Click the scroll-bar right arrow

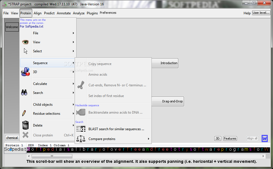coord(263,156)
